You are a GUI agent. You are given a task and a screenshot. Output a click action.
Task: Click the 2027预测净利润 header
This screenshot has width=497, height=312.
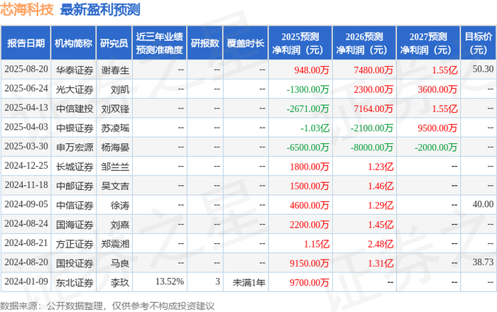click(428, 43)
